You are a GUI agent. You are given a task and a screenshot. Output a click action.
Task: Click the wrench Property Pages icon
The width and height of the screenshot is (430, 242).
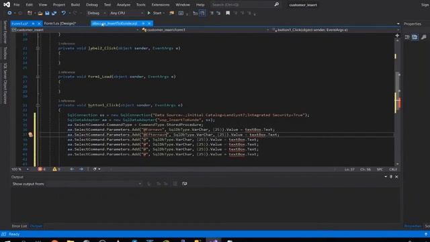pos(424,37)
